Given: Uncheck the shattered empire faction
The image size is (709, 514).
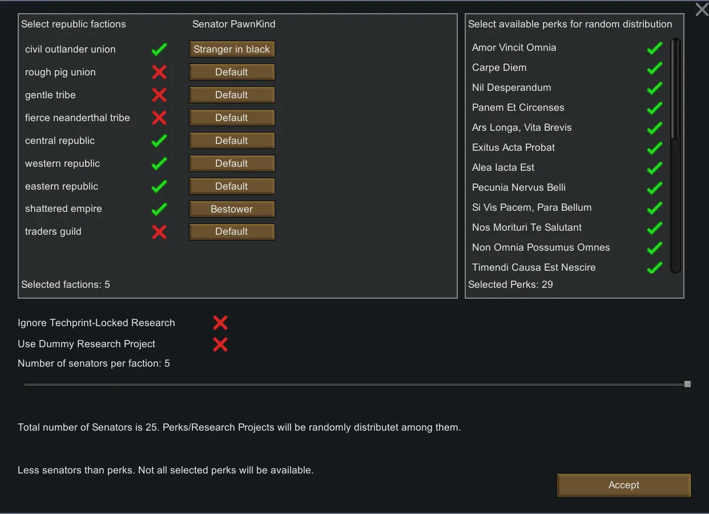Looking at the screenshot, I should pos(159,209).
